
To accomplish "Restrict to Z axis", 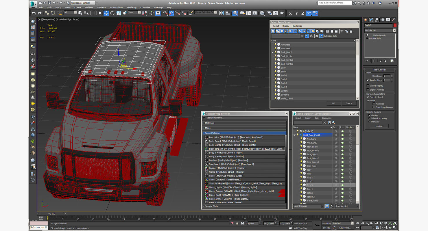I will point(302,13).
